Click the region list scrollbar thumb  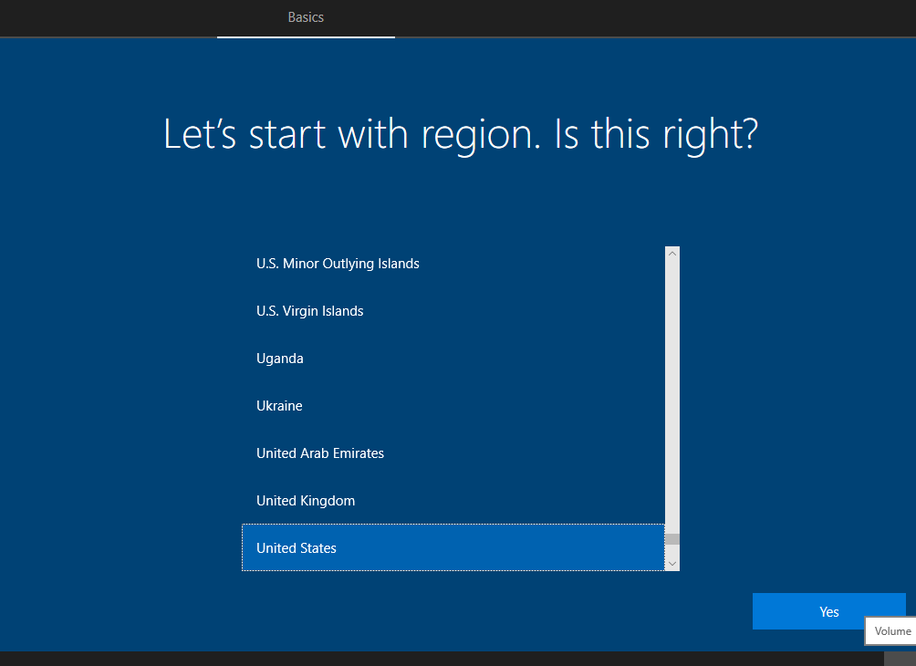tap(672, 539)
